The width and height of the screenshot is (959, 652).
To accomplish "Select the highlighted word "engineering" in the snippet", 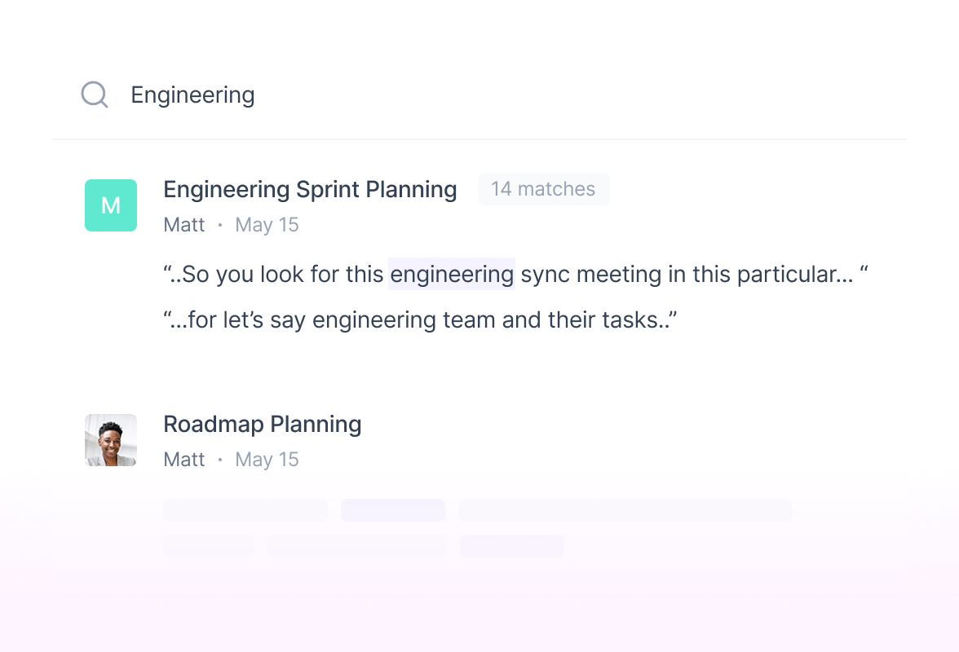I will click(x=451, y=274).
